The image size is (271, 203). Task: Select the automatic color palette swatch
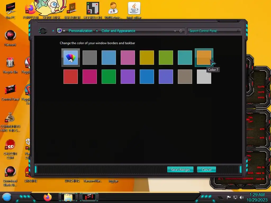click(x=71, y=57)
